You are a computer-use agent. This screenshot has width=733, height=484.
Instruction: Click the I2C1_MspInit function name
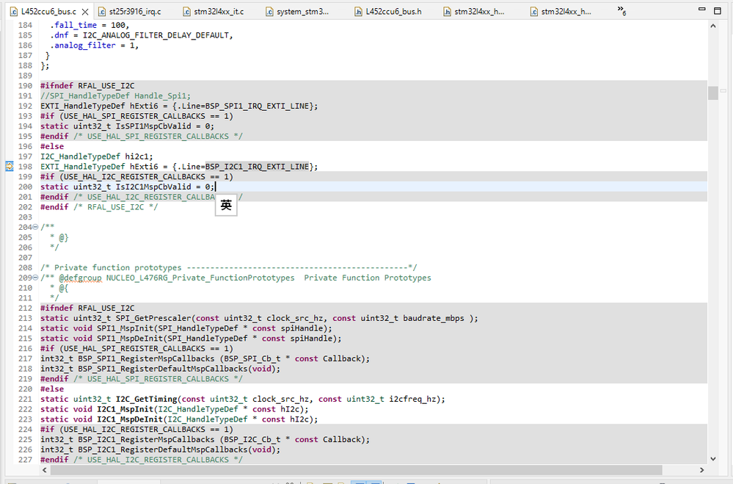pos(125,409)
